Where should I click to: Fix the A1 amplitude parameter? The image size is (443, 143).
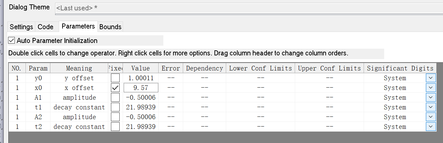click(x=115, y=98)
